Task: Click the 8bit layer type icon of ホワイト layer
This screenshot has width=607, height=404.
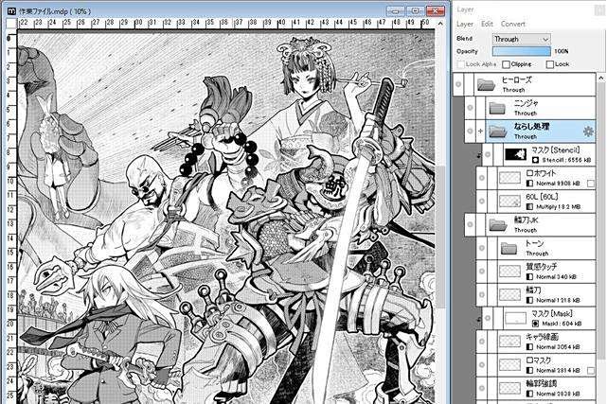Action: [530, 184]
